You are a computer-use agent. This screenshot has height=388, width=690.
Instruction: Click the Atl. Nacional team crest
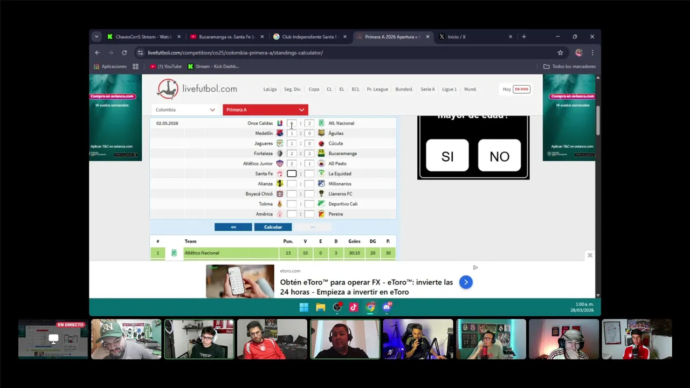[x=321, y=123]
